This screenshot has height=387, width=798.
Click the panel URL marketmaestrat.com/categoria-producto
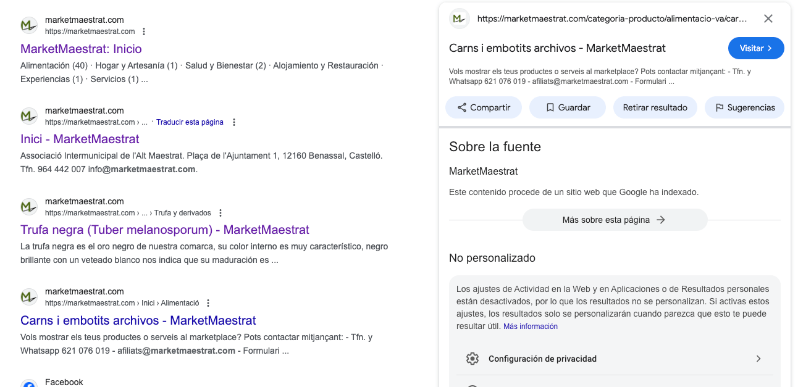[612, 19]
